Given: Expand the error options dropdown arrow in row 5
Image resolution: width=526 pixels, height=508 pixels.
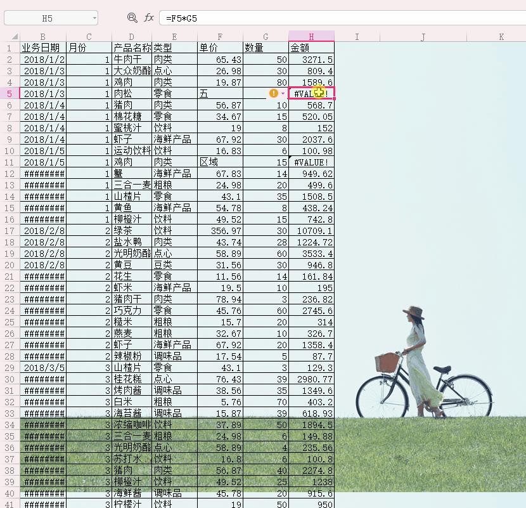Looking at the screenshot, I should [x=283, y=94].
